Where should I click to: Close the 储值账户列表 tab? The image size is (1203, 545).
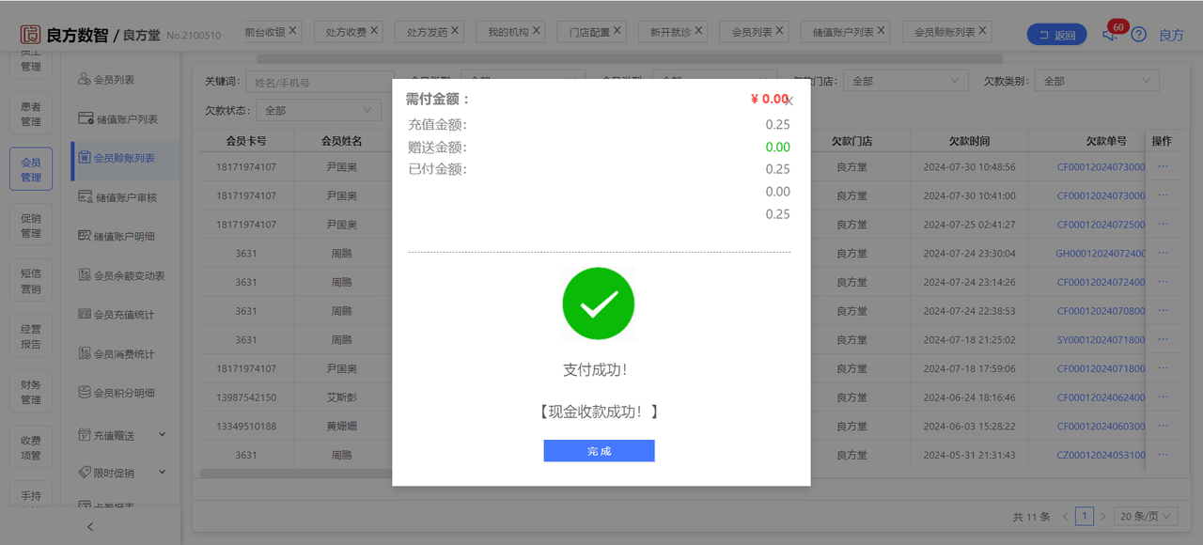[x=882, y=31]
